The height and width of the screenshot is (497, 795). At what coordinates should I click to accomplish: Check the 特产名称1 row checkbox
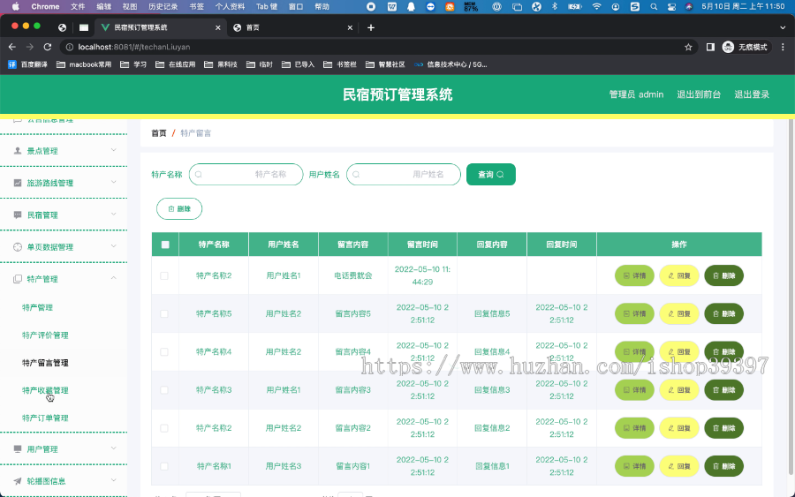(164, 466)
